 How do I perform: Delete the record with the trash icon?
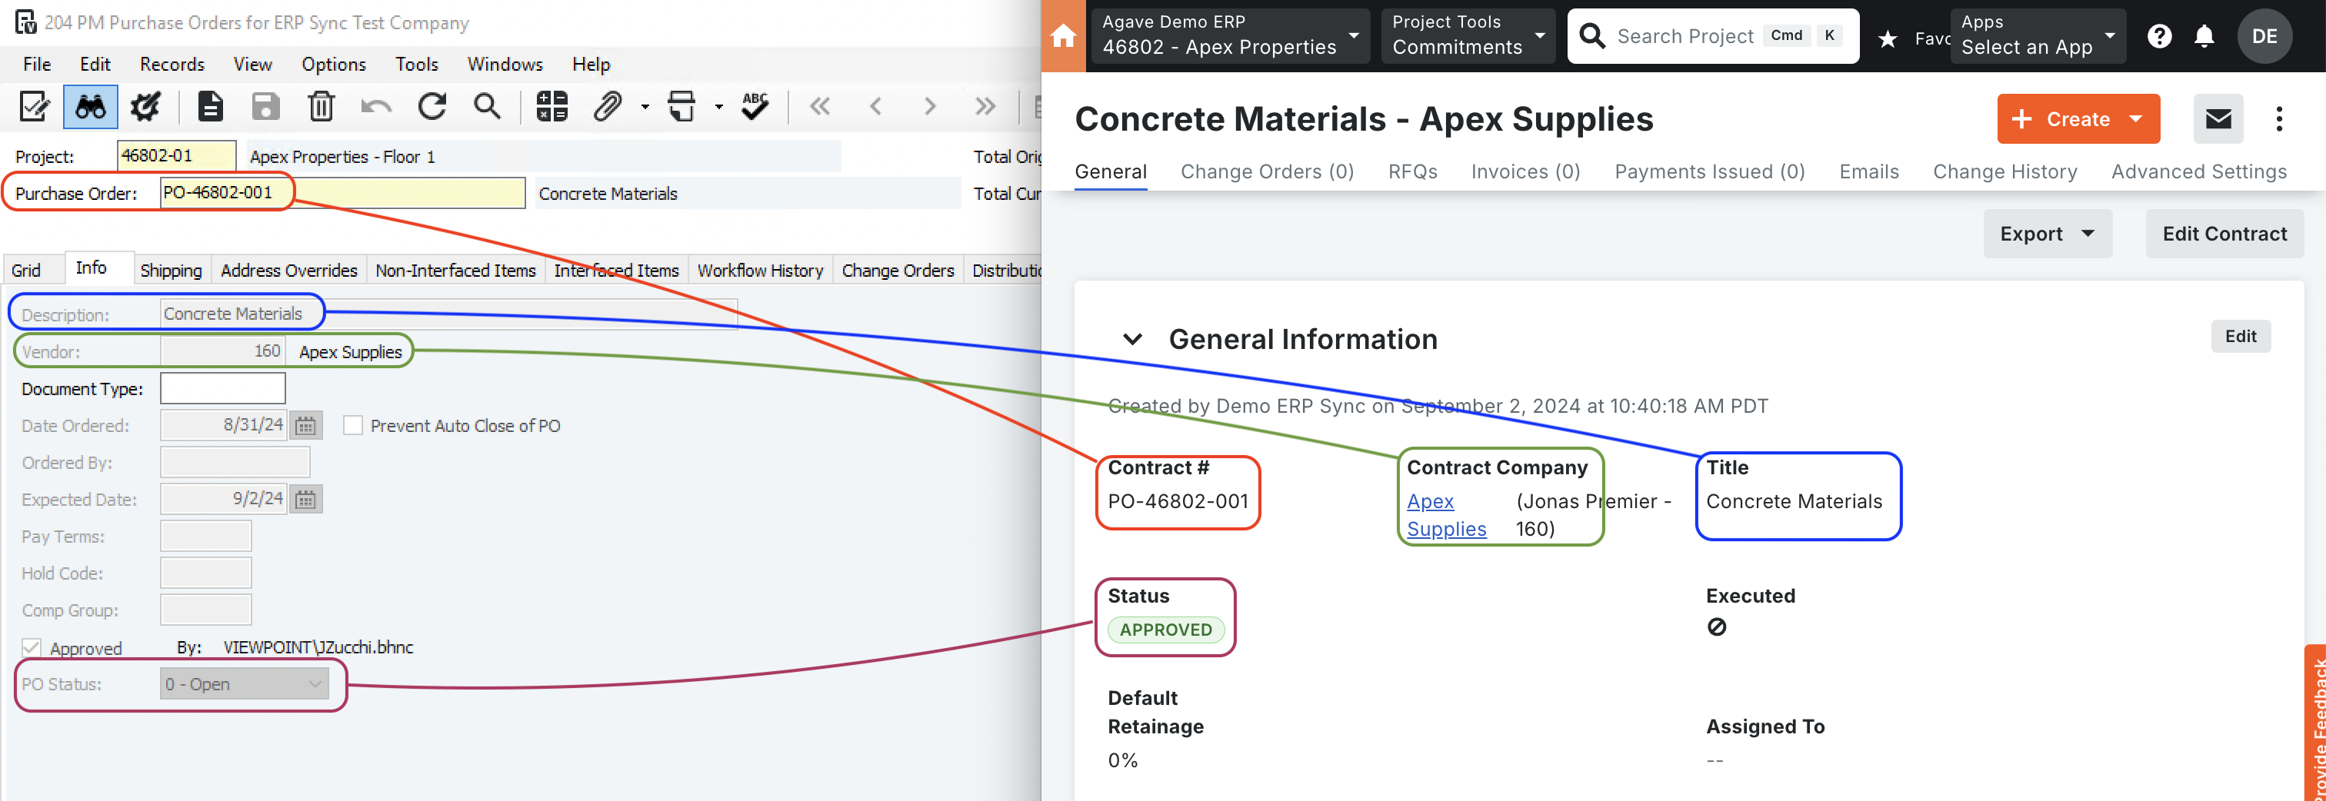(x=321, y=106)
